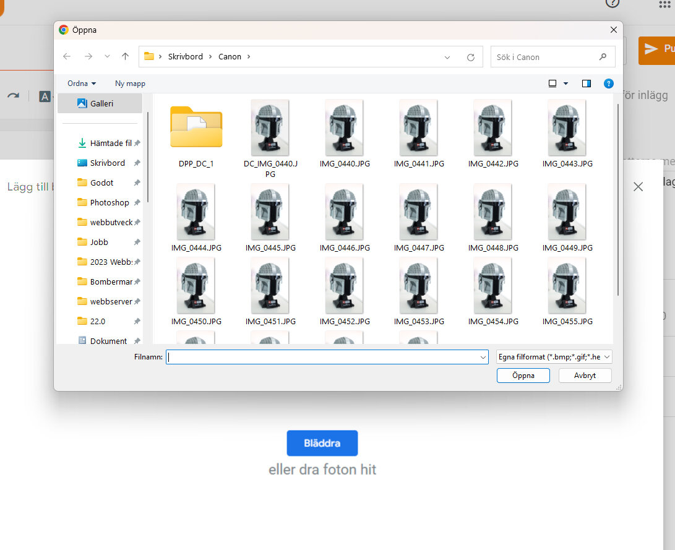Go back using the back arrow
Image resolution: width=675 pixels, height=550 pixels.
(x=67, y=56)
